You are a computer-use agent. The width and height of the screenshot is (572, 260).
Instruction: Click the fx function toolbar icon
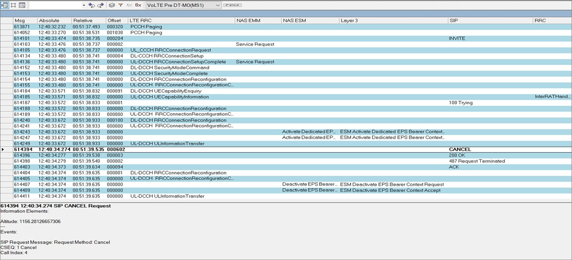[x=129, y=5]
